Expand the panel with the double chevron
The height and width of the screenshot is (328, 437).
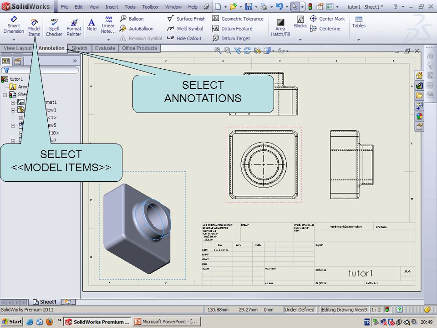tap(74, 61)
